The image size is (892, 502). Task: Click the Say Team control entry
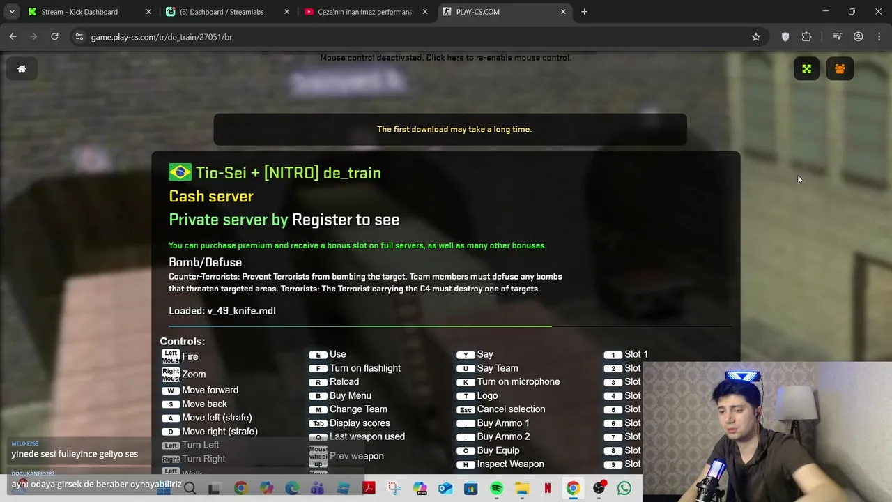point(488,368)
